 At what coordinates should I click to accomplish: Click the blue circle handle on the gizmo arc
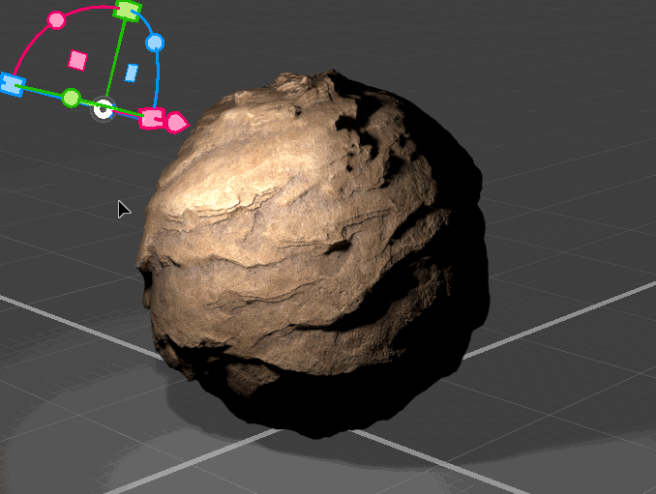155,43
